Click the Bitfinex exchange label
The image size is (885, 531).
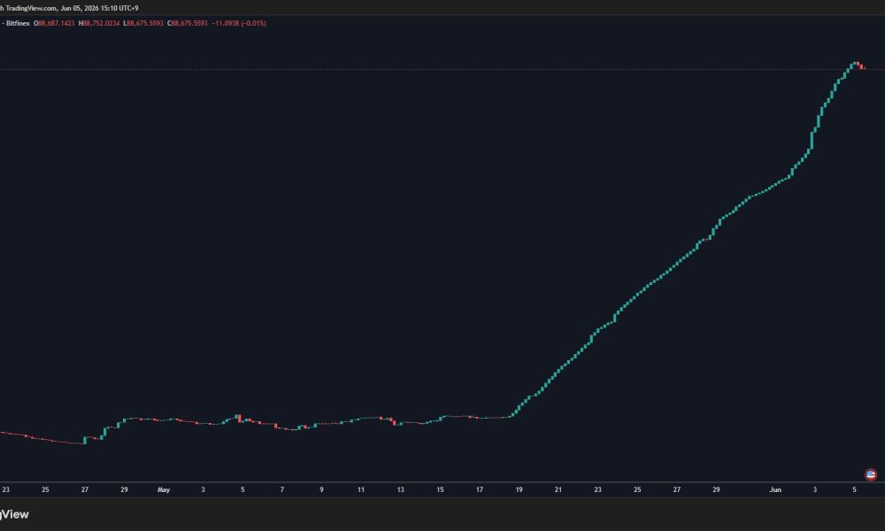point(18,23)
